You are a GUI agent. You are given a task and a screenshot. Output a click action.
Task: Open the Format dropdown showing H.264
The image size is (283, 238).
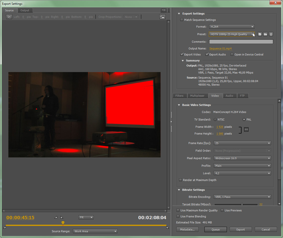click(231, 27)
